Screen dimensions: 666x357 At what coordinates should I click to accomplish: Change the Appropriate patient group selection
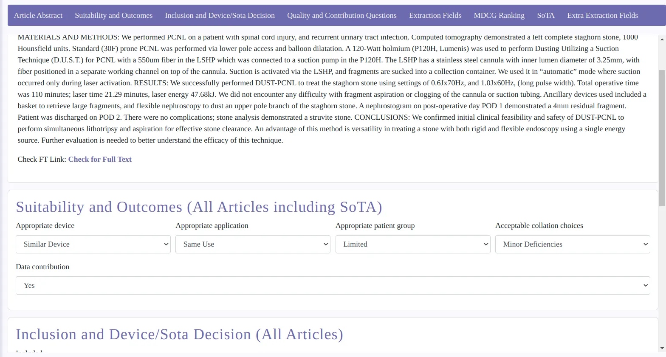click(x=412, y=245)
